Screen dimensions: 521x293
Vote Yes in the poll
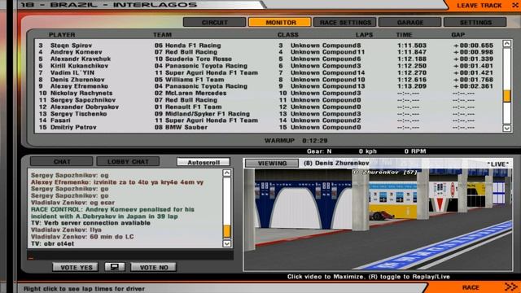[75, 267]
